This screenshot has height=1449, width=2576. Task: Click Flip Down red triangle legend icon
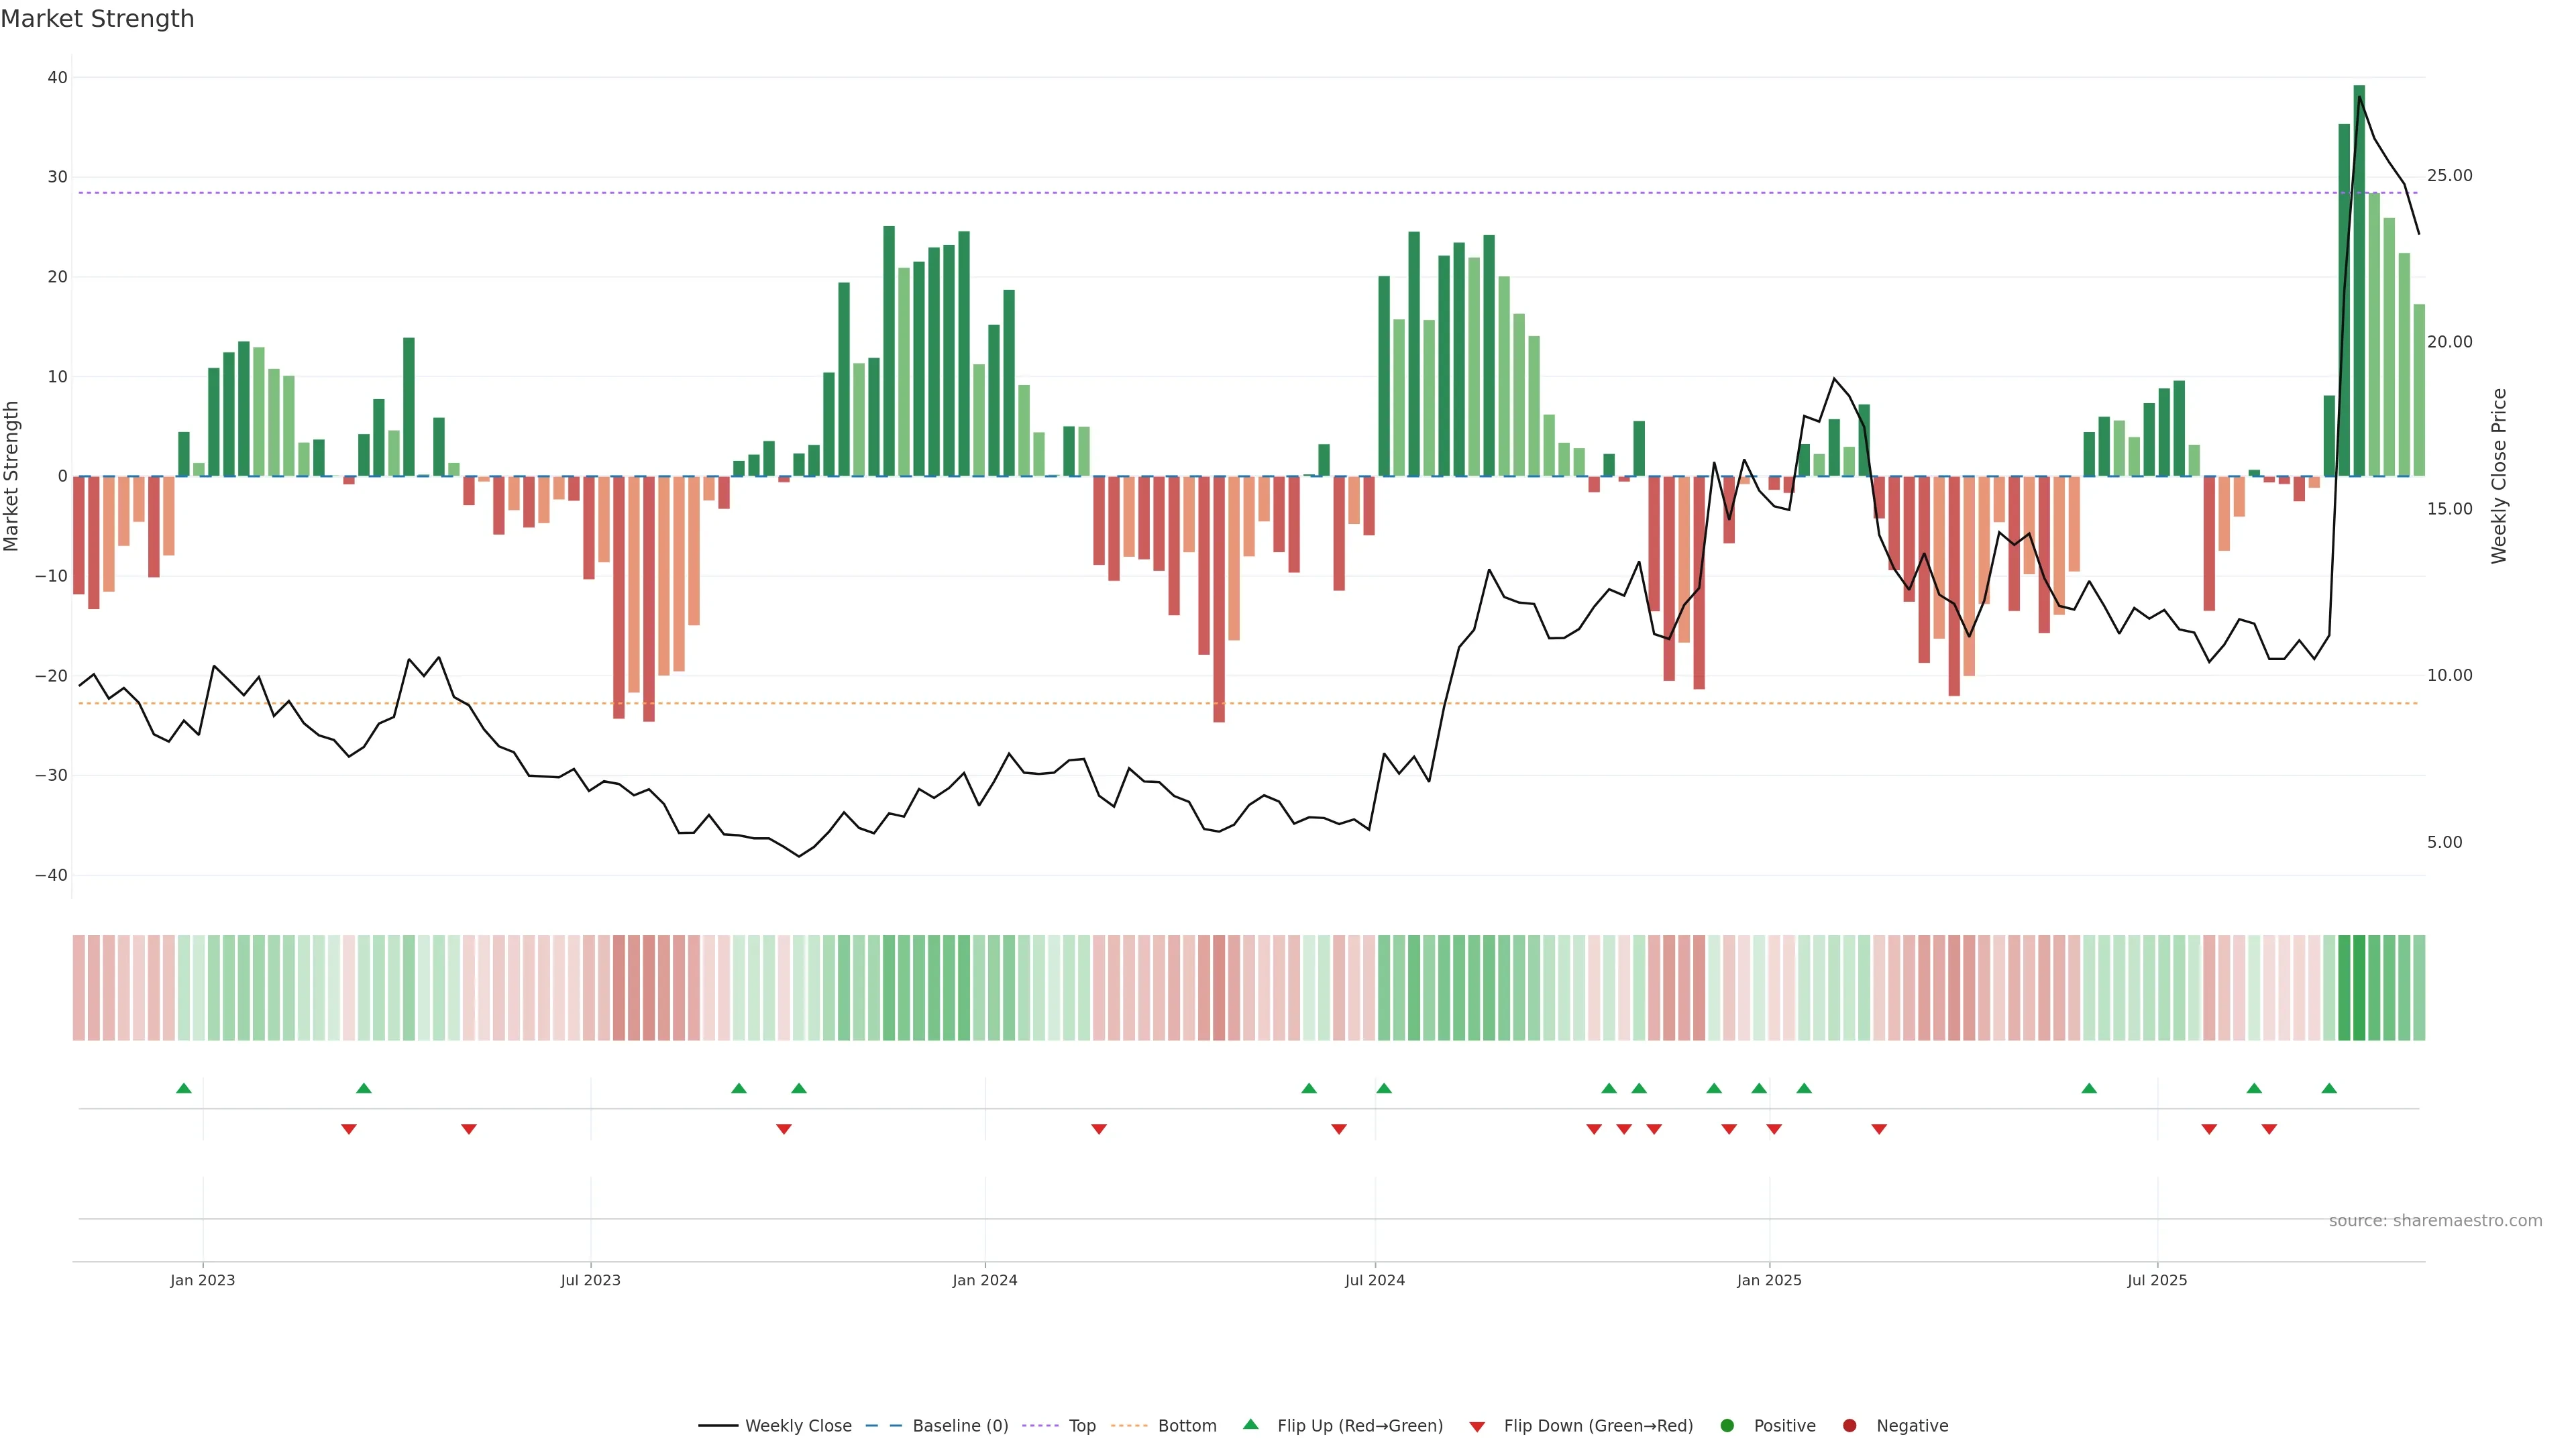[1477, 1427]
